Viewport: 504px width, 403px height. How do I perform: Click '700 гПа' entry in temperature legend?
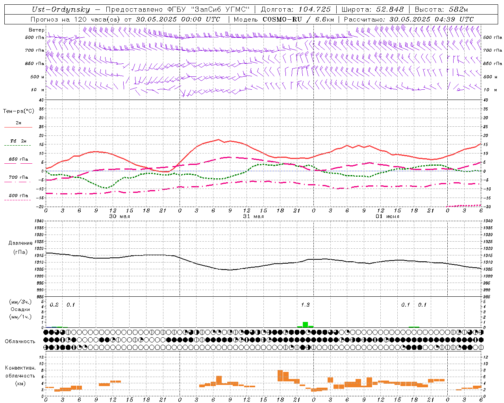(19, 177)
